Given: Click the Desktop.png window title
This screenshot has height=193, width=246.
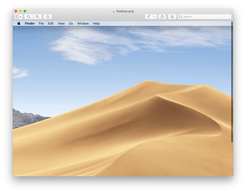Looking at the screenshot, I should pyautogui.click(x=125, y=11).
